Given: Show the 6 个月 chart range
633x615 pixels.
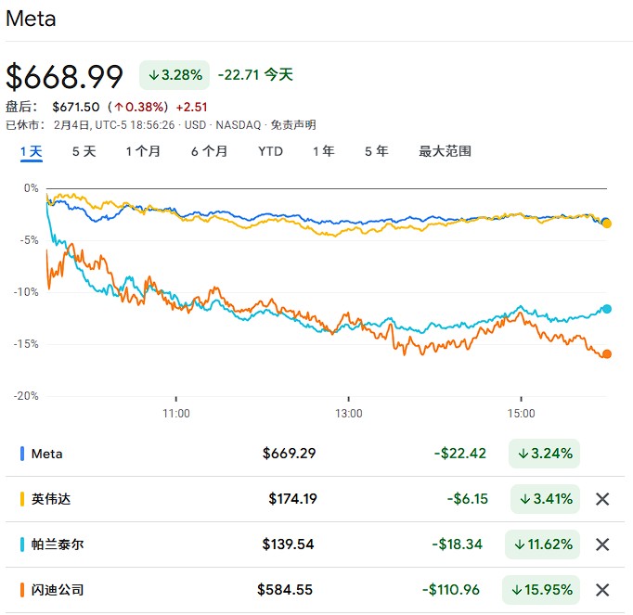Looking at the screenshot, I should 209,151.
